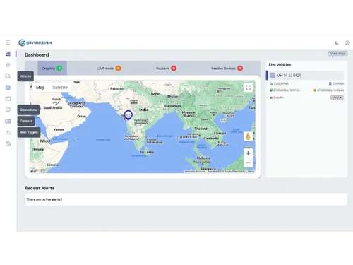Toggle dark mode with moon icon
This screenshot has height=265, width=353.
tap(337, 42)
